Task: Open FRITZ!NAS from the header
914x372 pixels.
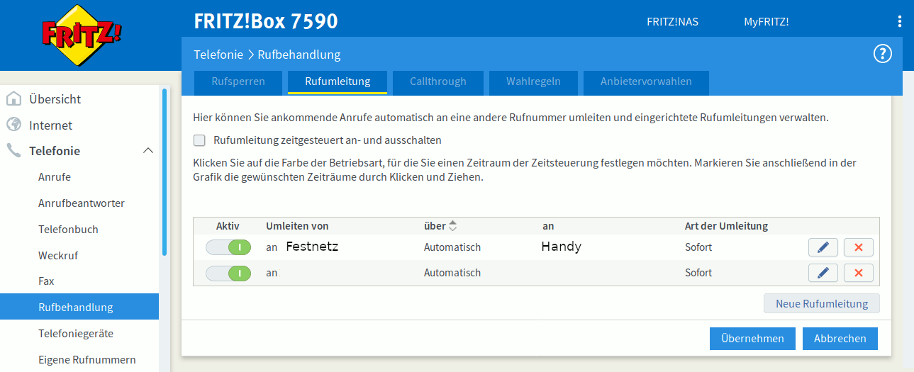Action: point(672,22)
